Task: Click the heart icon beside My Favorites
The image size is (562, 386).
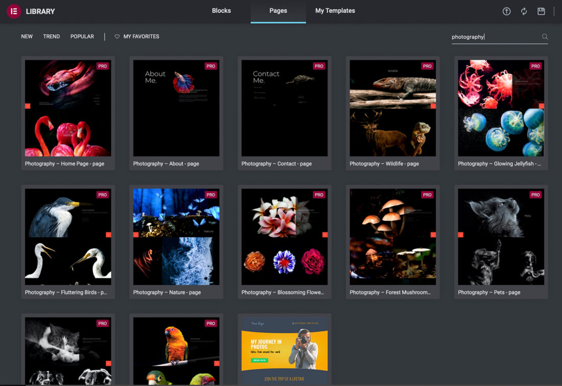Action: click(x=117, y=37)
